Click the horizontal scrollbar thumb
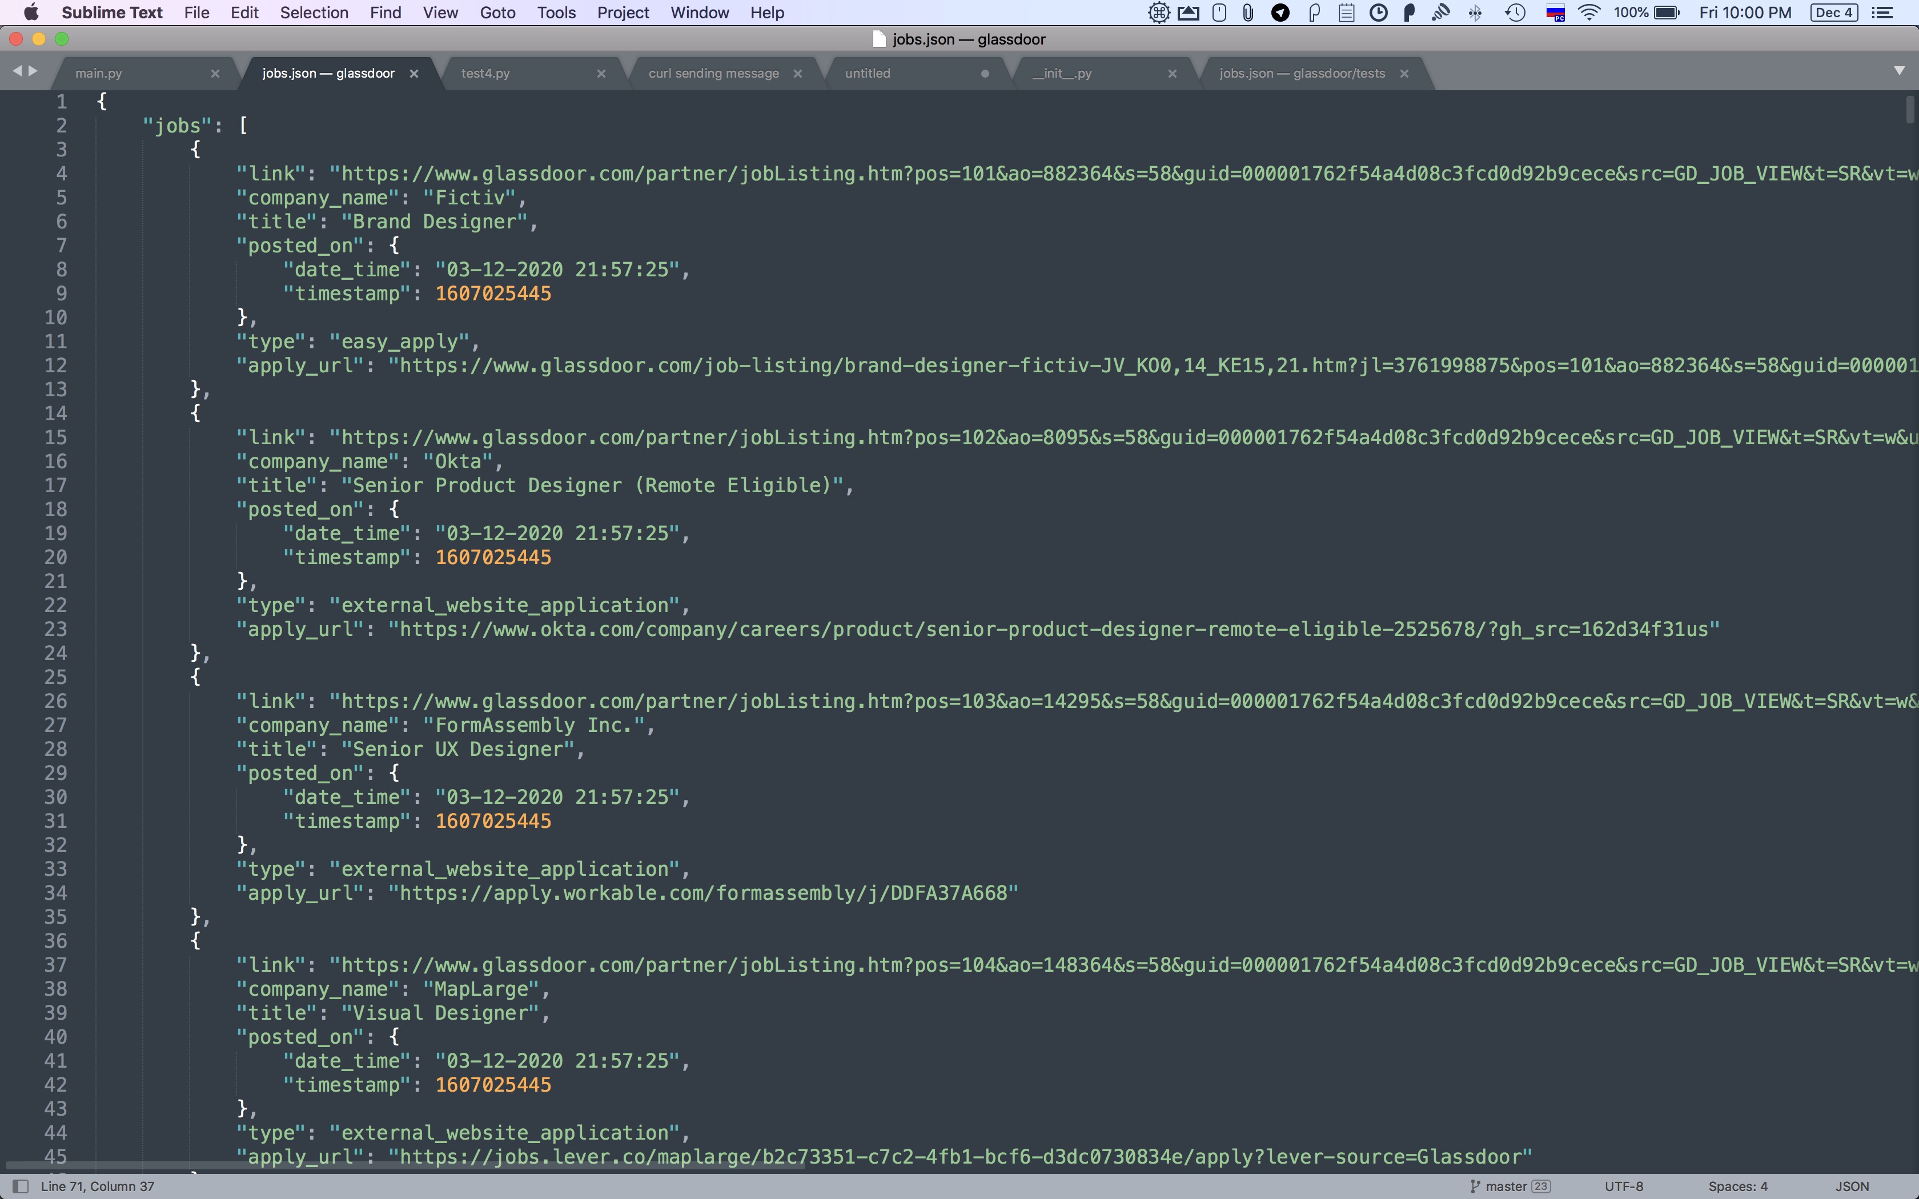Image resolution: width=1919 pixels, height=1199 pixels. [x=405, y=1166]
